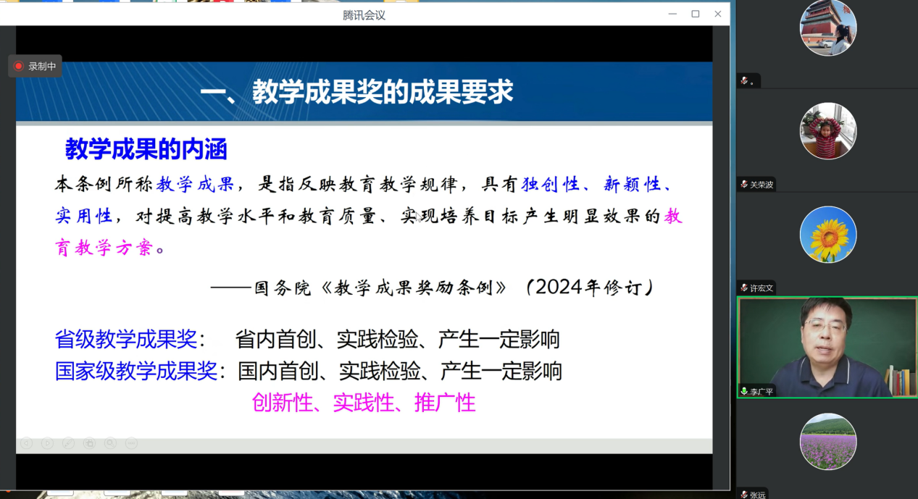Select the sunflower avatar participant tile
Image resolution: width=918 pixels, height=499 pixels.
click(827, 234)
